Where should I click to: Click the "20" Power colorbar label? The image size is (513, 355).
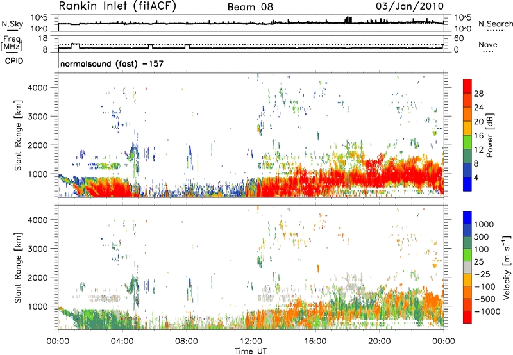coord(478,122)
